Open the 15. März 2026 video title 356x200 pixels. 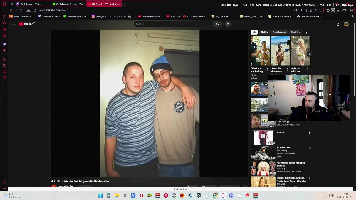pyautogui.click(x=283, y=147)
